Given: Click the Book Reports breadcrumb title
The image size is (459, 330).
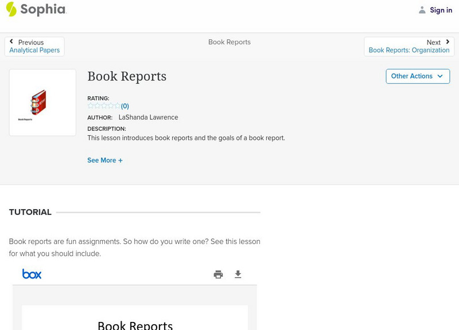Looking at the screenshot, I should click(x=229, y=42).
